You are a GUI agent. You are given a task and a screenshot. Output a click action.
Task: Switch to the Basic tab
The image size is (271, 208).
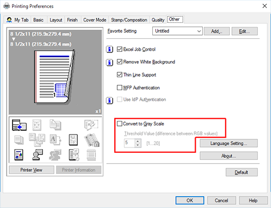tap(38, 20)
